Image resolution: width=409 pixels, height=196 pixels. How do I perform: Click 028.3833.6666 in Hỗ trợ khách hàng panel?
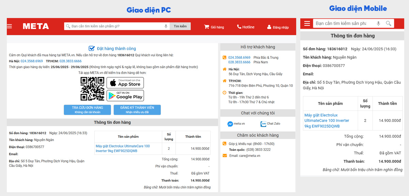click(239, 62)
